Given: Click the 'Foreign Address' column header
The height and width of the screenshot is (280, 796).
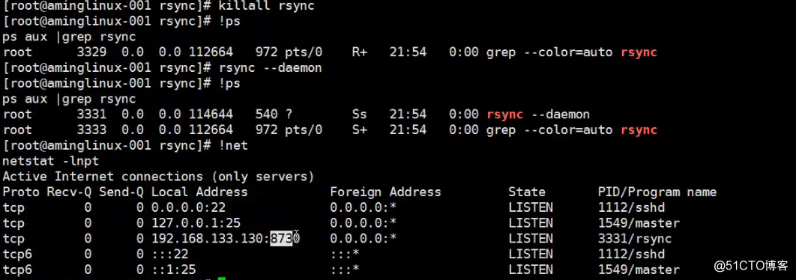Looking at the screenshot, I should point(385,192).
